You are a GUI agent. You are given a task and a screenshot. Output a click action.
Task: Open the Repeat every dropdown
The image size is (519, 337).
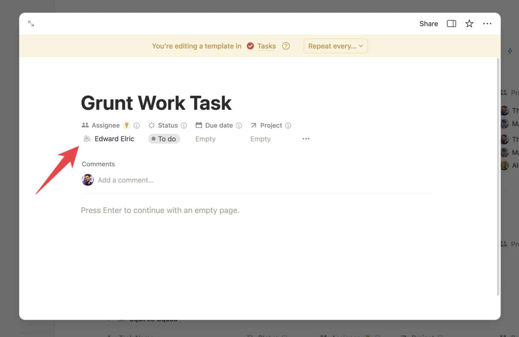[335, 46]
